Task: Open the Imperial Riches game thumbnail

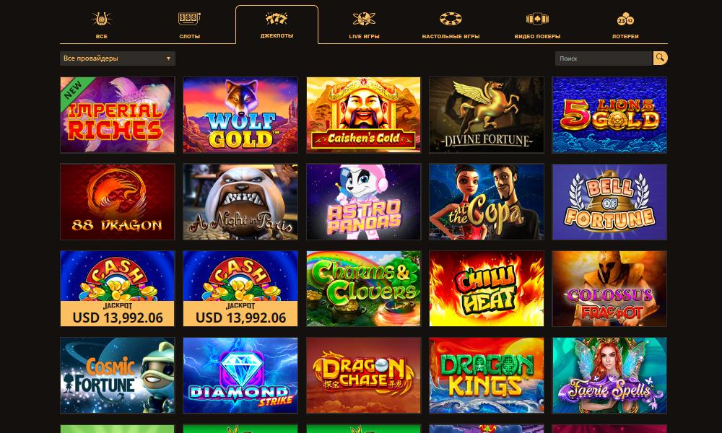Action: click(118, 115)
